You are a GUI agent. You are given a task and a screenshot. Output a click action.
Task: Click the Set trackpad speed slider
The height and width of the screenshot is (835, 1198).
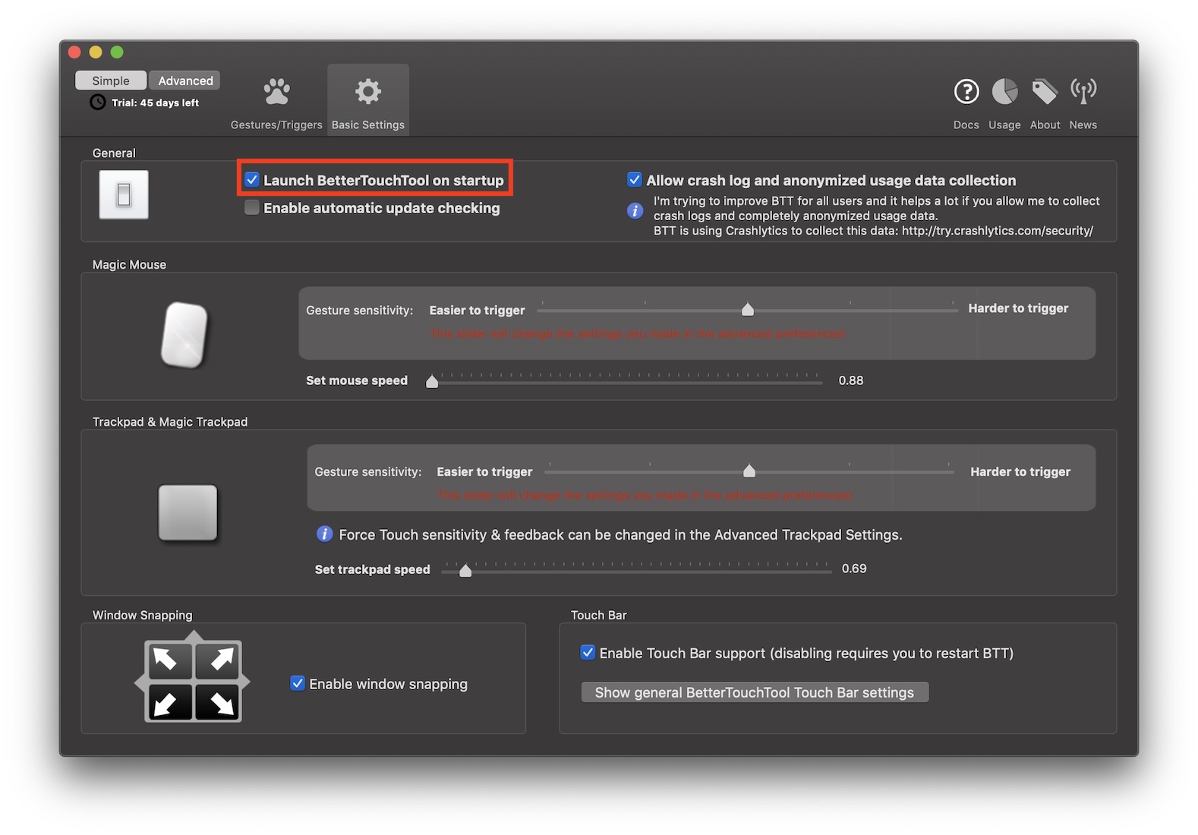tap(636, 569)
